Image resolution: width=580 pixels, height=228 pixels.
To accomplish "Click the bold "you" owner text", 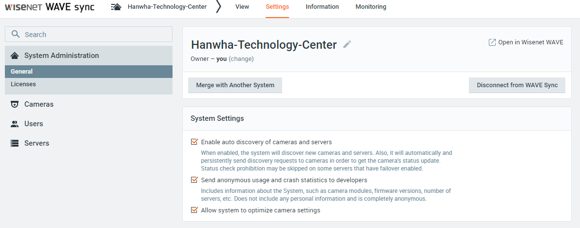I will pyautogui.click(x=222, y=59).
